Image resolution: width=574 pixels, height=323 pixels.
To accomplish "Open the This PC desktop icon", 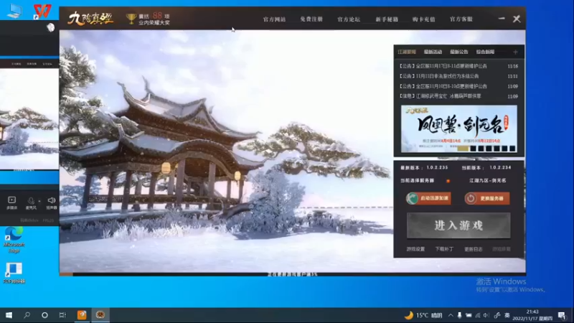I will pos(14,10).
